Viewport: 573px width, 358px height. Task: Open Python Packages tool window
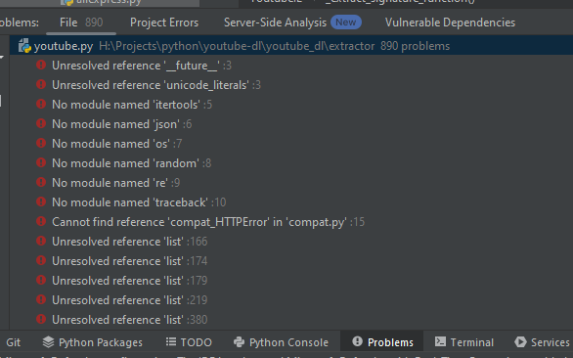(93, 342)
